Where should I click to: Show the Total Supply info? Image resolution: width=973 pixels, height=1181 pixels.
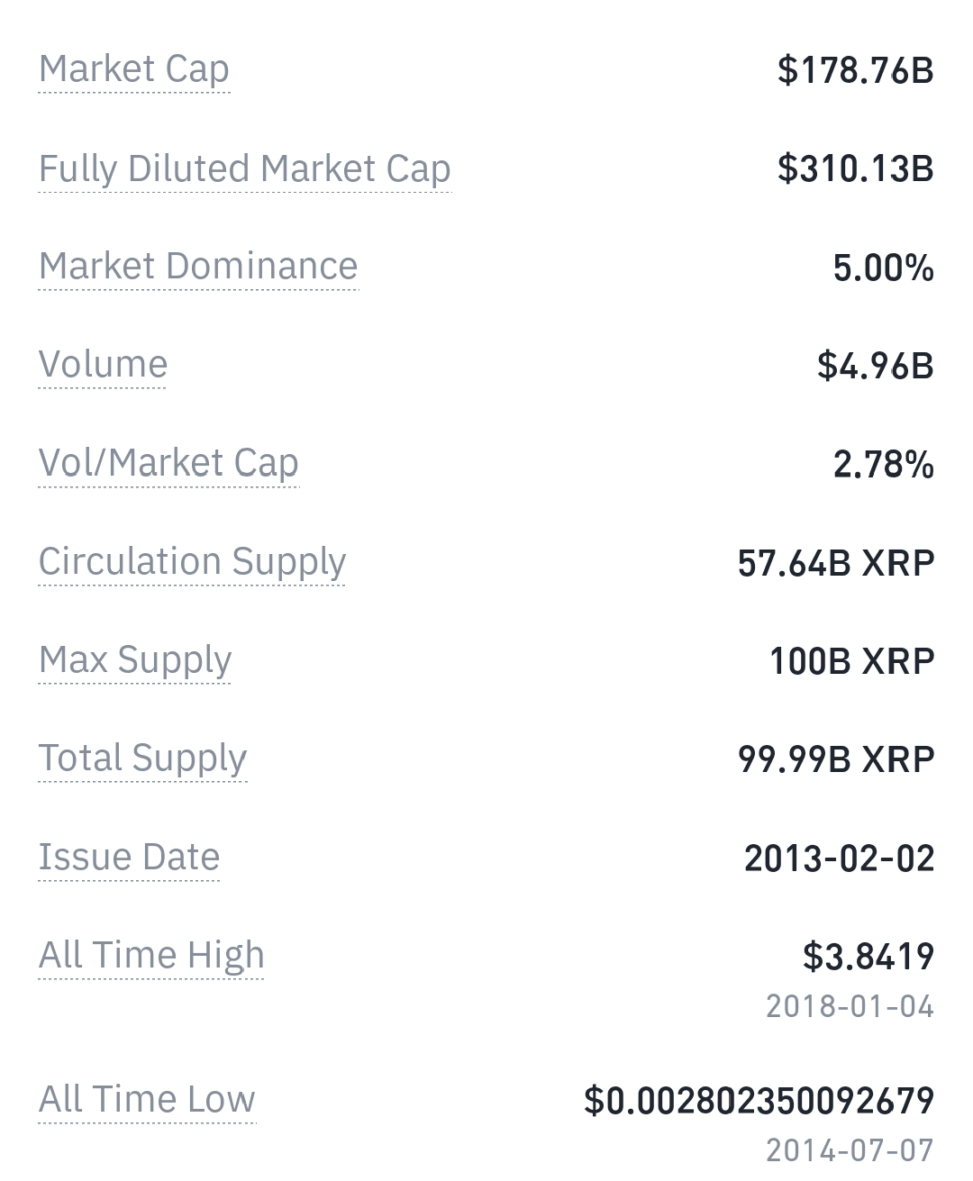pyautogui.click(x=142, y=758)
